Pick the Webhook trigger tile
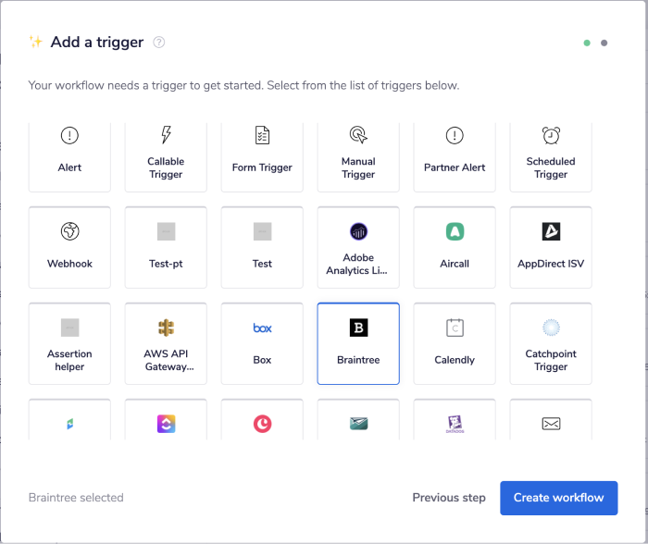Screen dimensions: 648x544 69,246
